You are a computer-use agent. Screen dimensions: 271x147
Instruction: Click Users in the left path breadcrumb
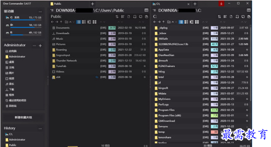[106, 10]
